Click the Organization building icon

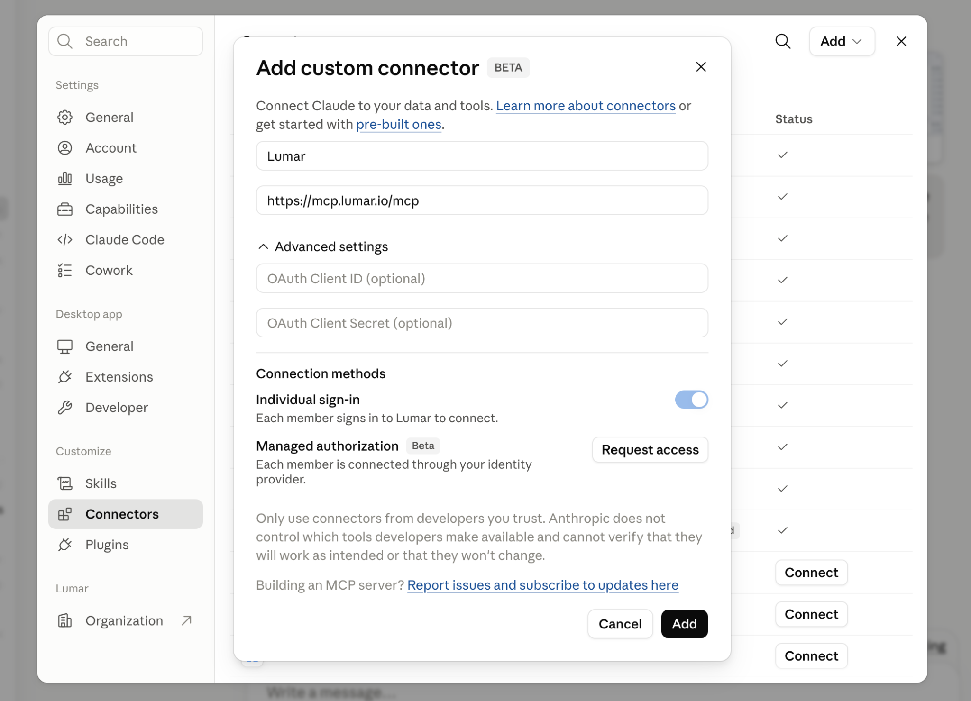point(65,621)
